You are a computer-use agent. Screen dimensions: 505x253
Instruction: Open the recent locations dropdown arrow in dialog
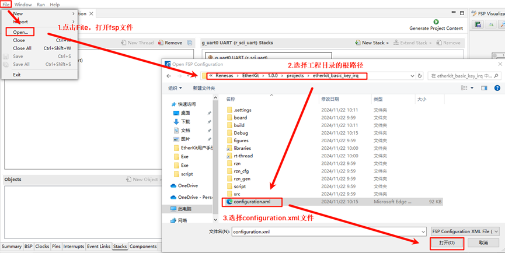[x=188, y=76]
